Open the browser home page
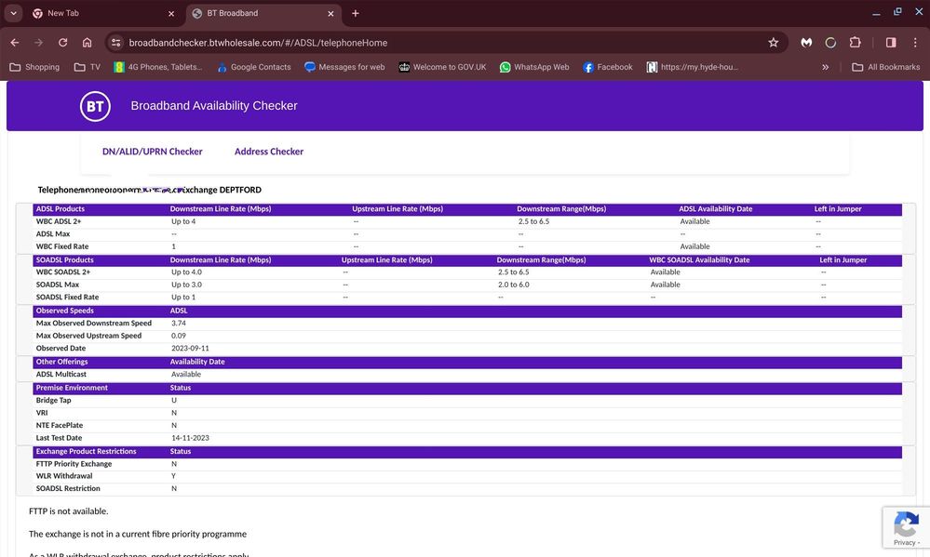Viewport: 930px width, 557px height. coord(88,43)
